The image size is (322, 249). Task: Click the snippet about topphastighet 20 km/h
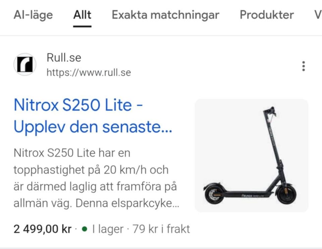91,170
